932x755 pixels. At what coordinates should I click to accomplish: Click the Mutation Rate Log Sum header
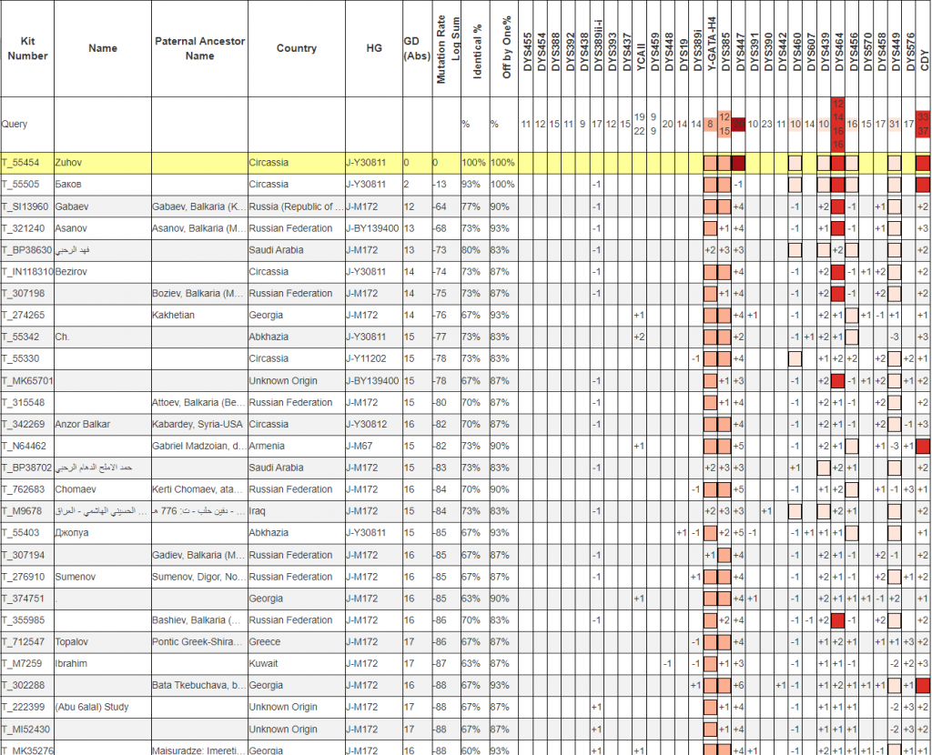tap(447, 50)
